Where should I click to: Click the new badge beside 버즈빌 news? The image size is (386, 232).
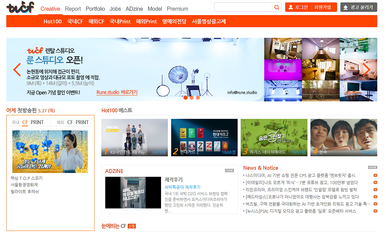point(375,204)
